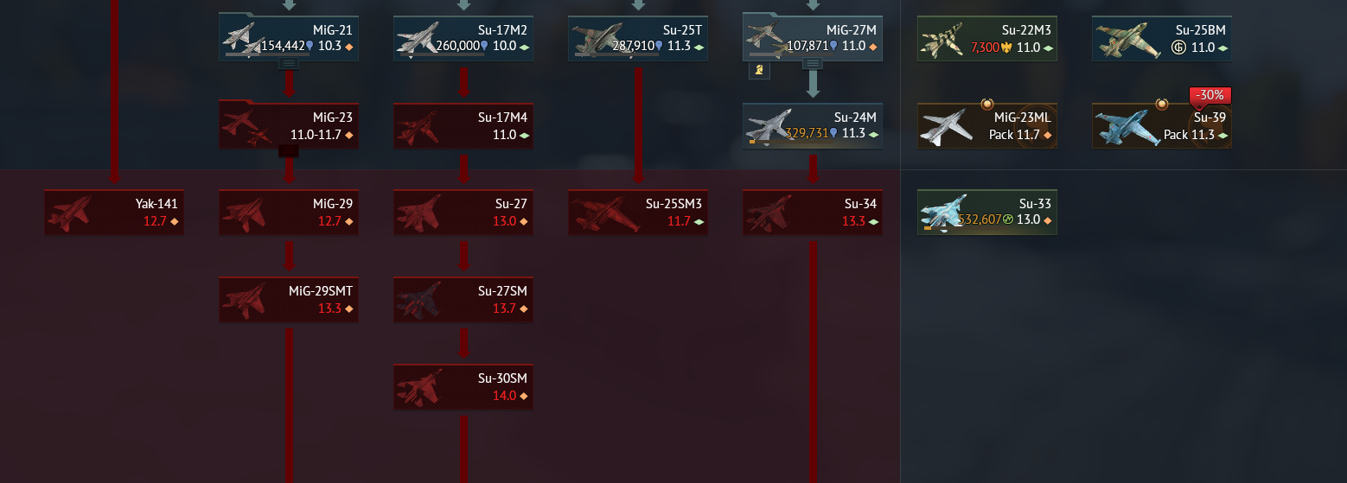Select the Su-25T aircraft thumbnail

pos(595,40)
